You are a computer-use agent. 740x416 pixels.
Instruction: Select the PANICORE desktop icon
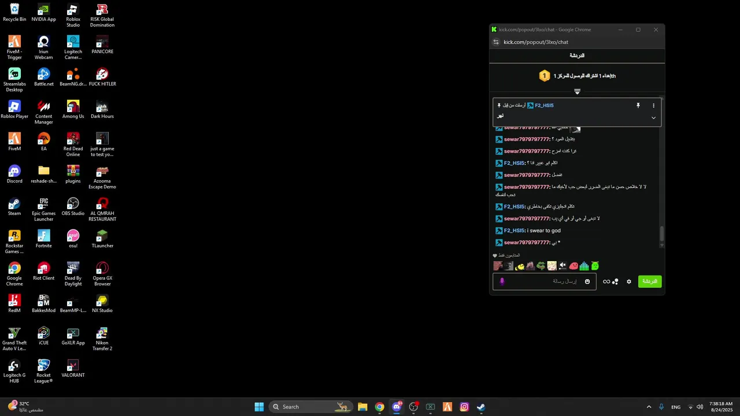point(102,45)
